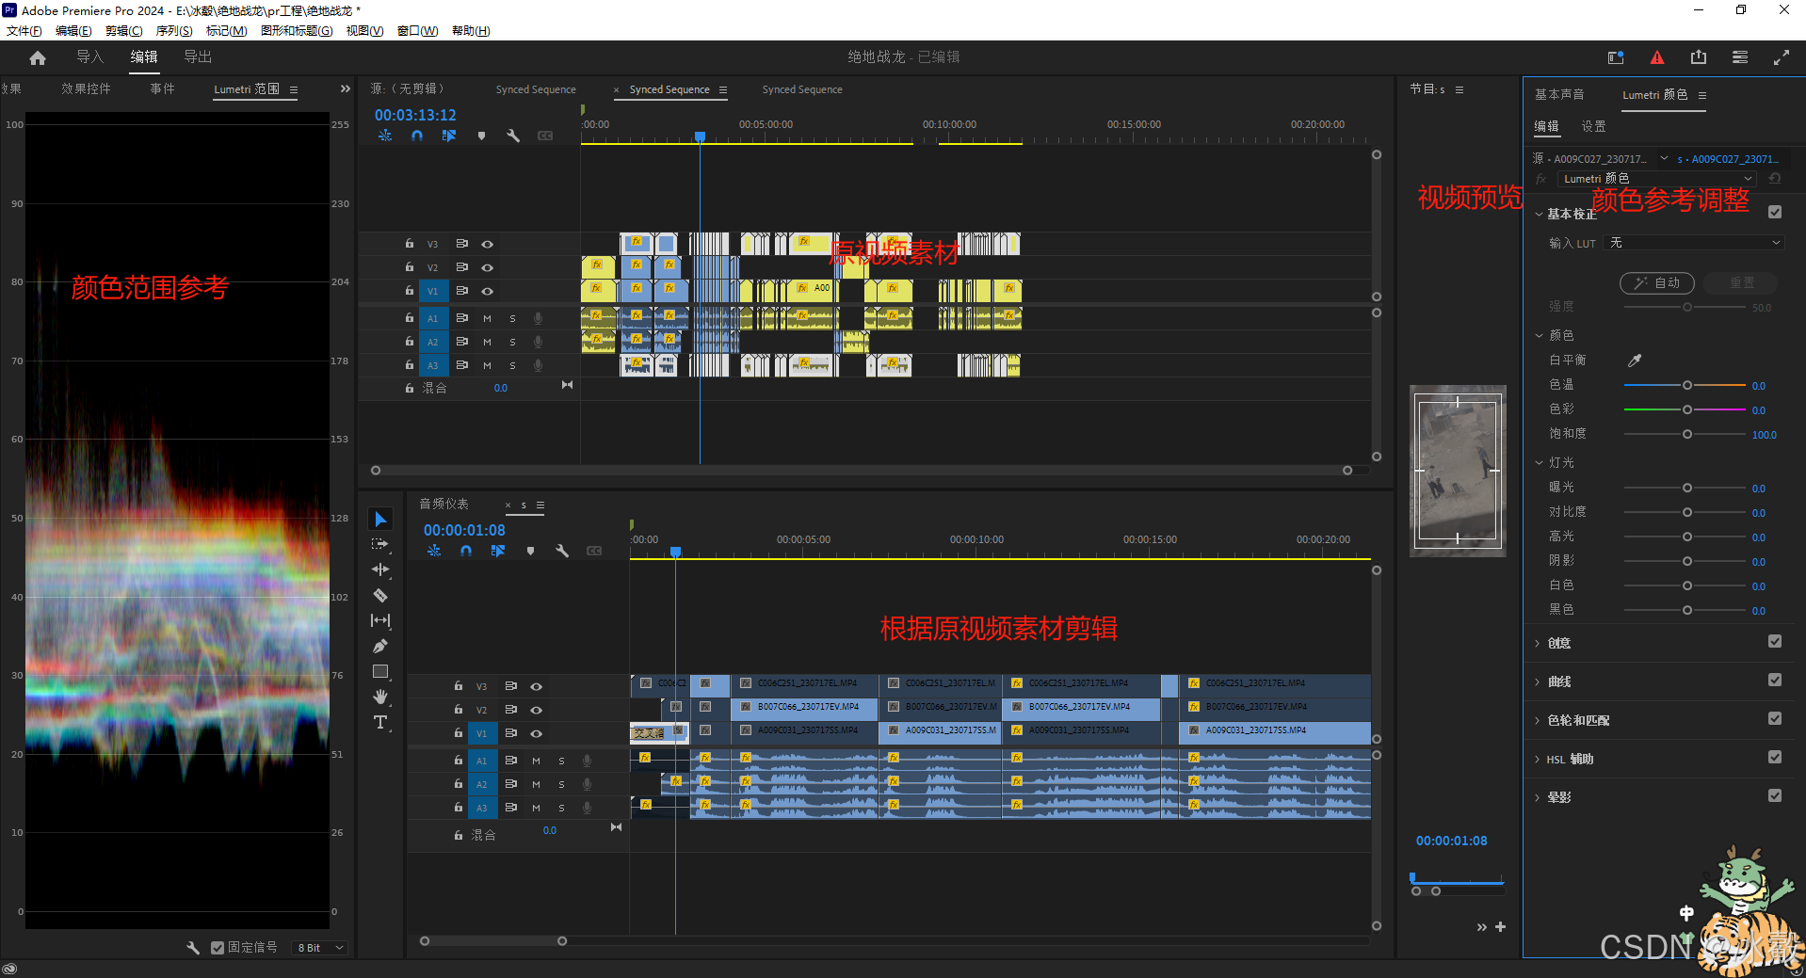This screenshot has width=1806, height=978.
Task: Click the Auto color button
Action: coord(1657,283)
